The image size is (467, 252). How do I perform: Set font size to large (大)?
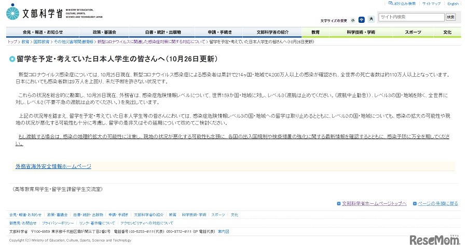pos(371,19)
